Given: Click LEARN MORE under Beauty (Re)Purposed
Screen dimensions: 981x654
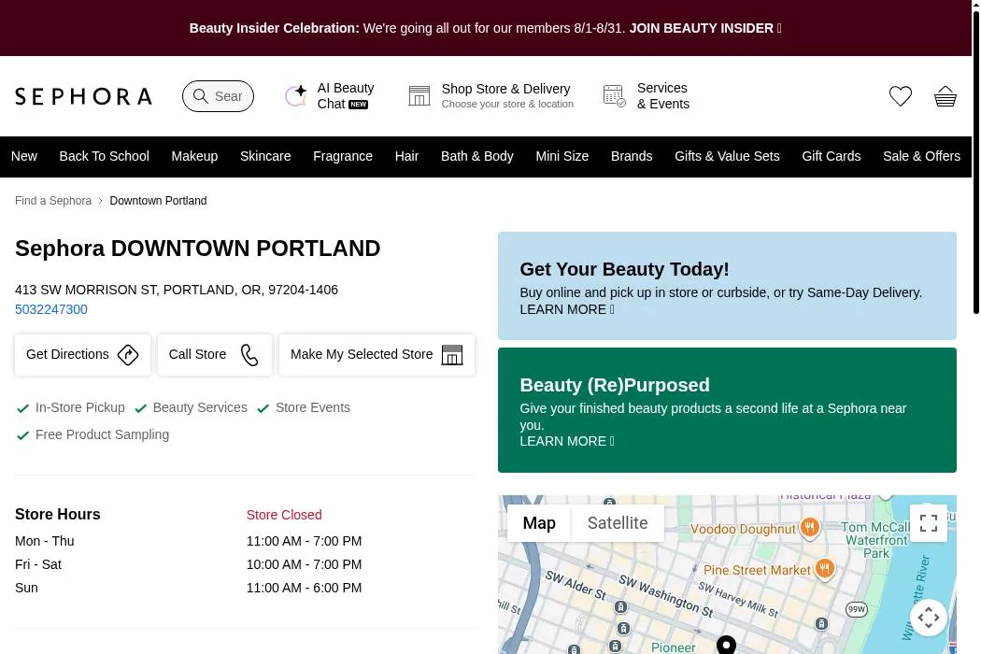Looking at the screenshot, I should tap(567, 441).
